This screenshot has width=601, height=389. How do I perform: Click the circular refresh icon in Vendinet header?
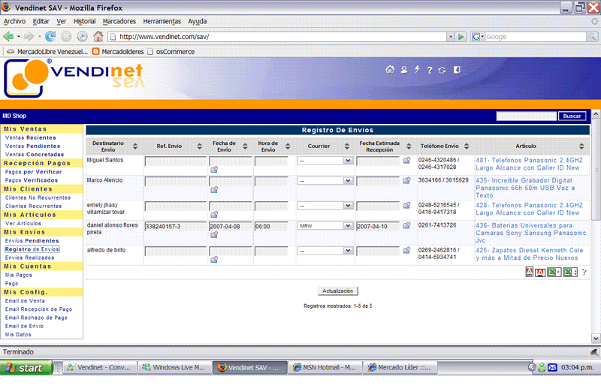(x=442, y=70)
